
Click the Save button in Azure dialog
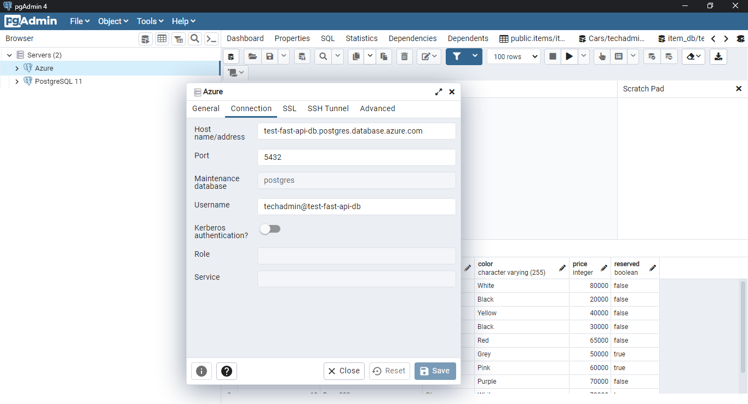pyautogui.click(x=435, y=371)
